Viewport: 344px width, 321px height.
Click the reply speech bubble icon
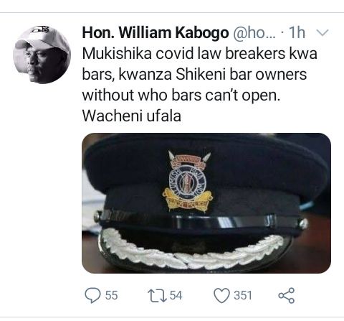click(x=92, y=295)
